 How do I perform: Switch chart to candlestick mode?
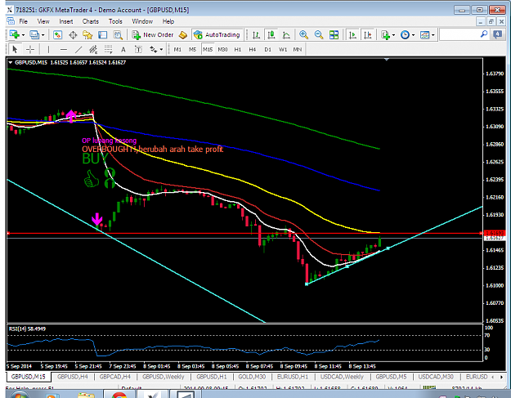click(271, 35)
